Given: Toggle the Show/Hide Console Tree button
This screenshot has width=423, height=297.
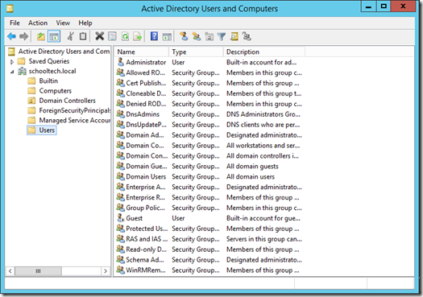Looking at the screenshot, I should pos(54,36).
